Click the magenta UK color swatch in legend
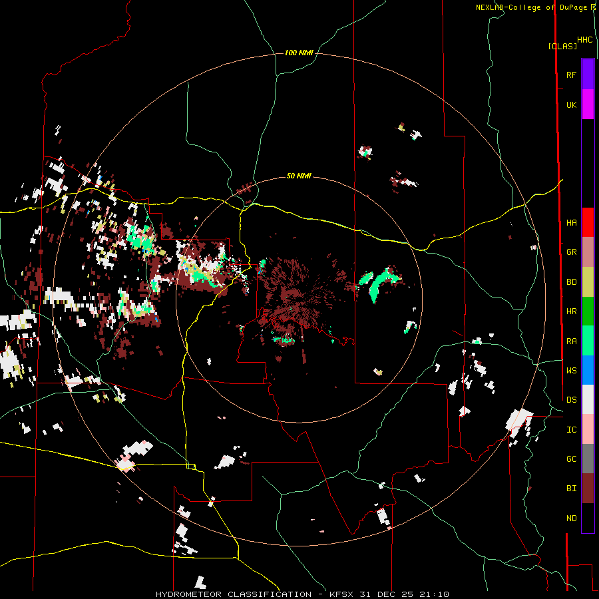Image resolution: width=599 pixels, height=599 pixels. [x=588, y=104]
